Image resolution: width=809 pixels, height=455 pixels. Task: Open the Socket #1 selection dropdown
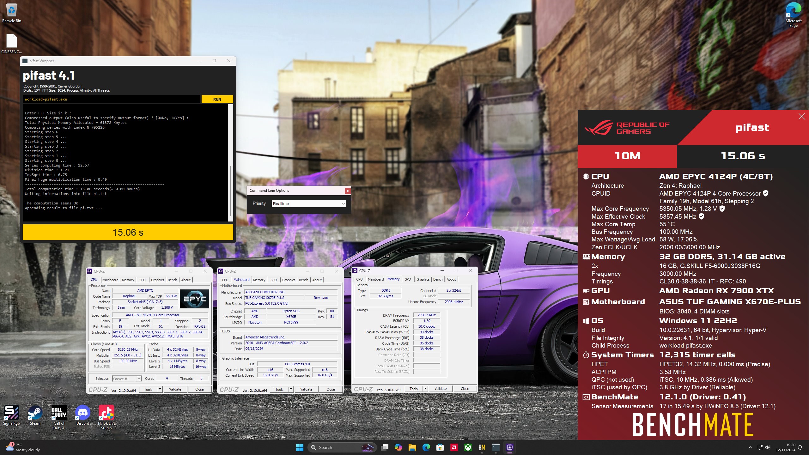[x=127, y=379]
